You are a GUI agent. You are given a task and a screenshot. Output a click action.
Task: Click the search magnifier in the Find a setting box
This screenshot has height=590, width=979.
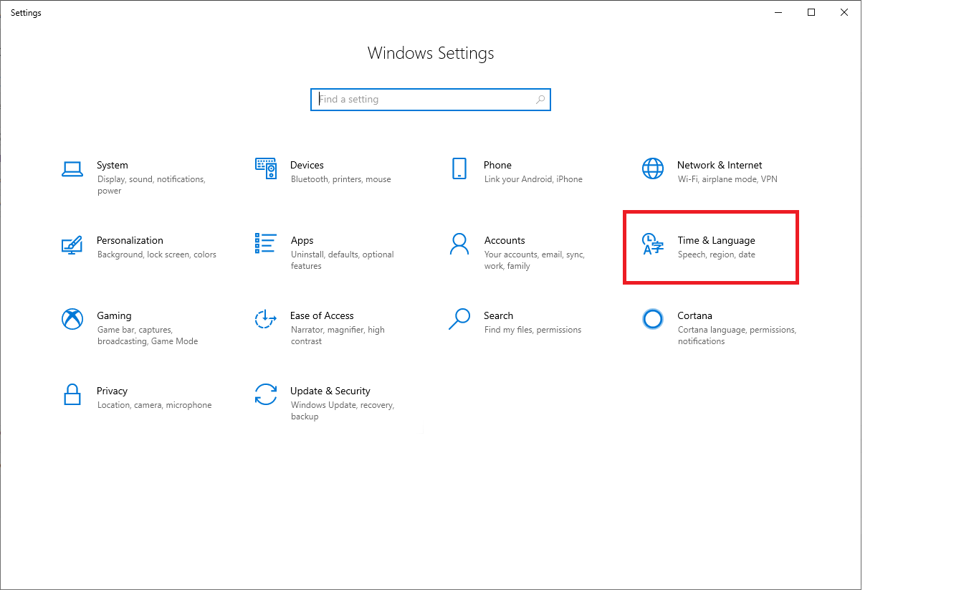(540, 100)
